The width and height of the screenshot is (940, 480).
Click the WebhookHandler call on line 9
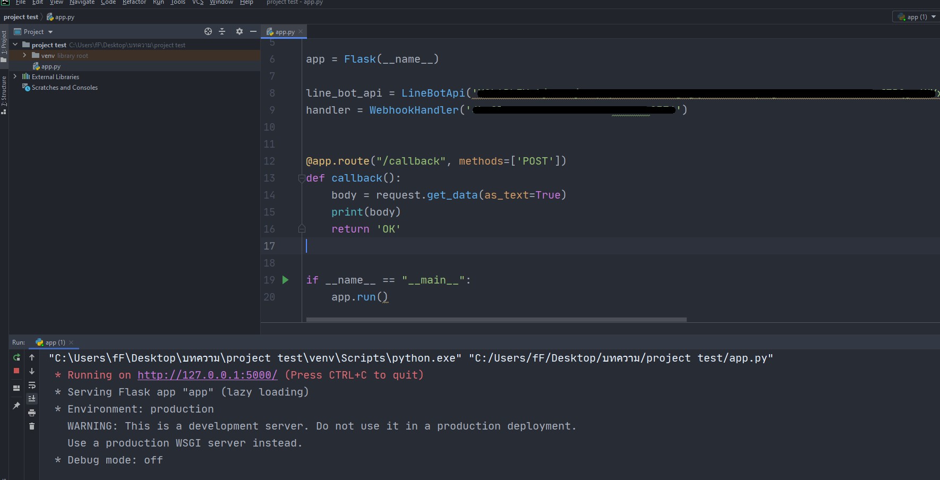528,110
